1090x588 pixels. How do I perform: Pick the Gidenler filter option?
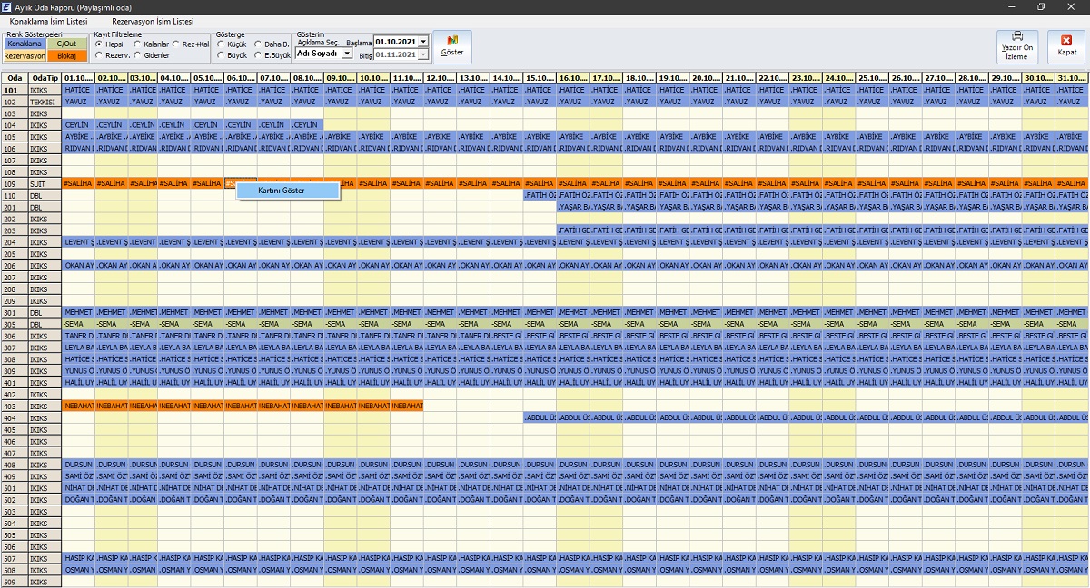pos(151,55)
